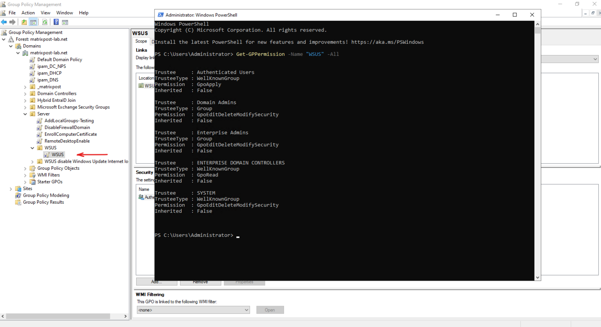Open the Window menu
Screen dimensions: 601x327
[65, 13]
